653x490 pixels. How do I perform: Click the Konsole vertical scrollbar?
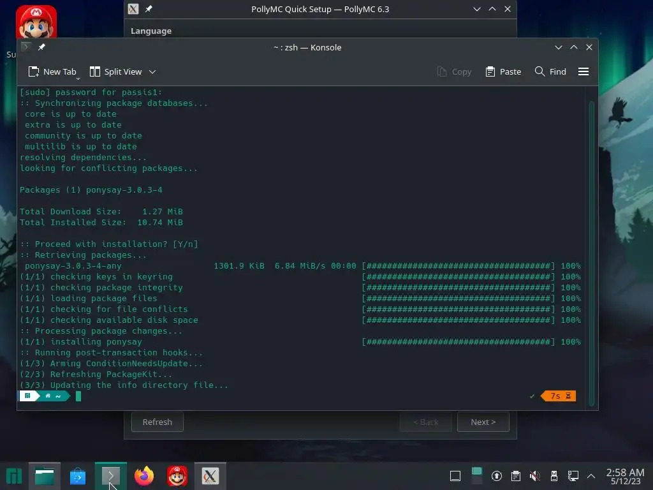point(591,253)
